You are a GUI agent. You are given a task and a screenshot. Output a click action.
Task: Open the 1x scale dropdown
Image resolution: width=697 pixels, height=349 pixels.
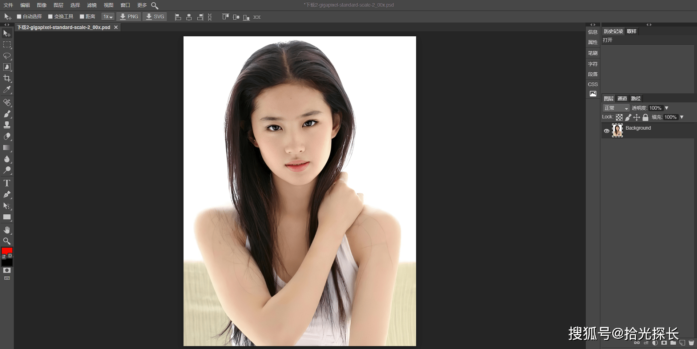click(x=108, y=17)
